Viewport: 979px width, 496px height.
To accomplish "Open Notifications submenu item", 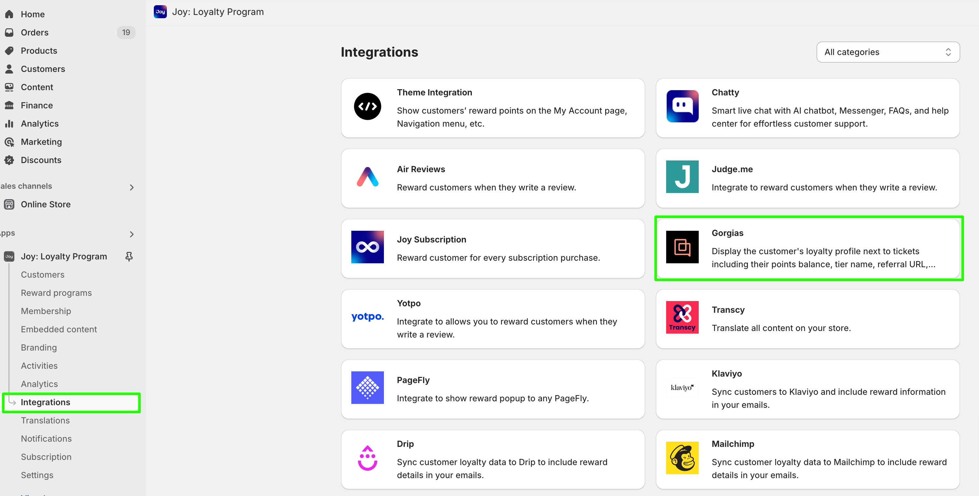I will (46, 438).
